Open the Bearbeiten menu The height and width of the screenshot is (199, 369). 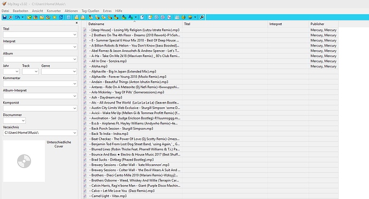pos(20,11)
